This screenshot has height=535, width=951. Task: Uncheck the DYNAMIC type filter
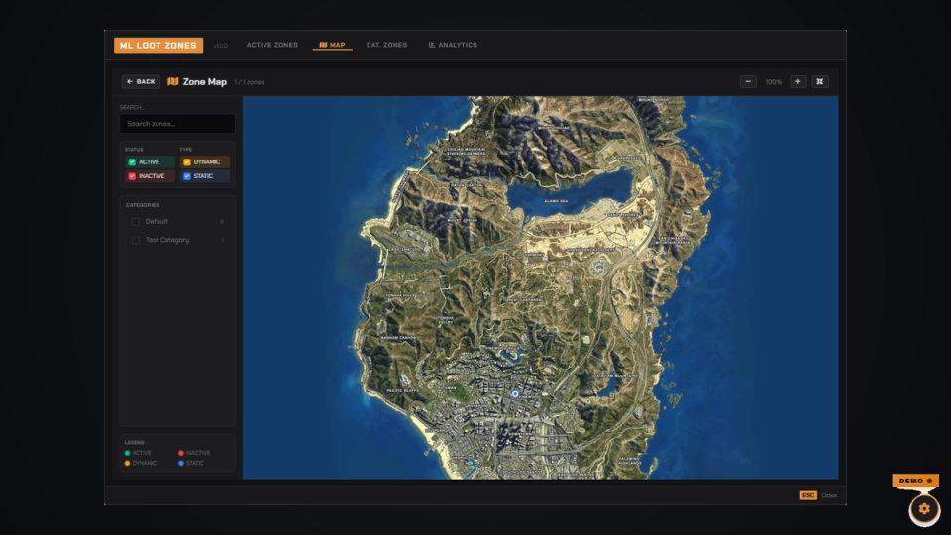coord(205,161)
